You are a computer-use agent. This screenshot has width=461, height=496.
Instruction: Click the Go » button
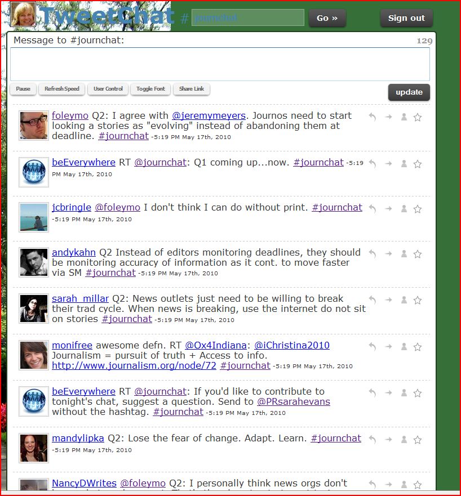click(x=327, y=18)
